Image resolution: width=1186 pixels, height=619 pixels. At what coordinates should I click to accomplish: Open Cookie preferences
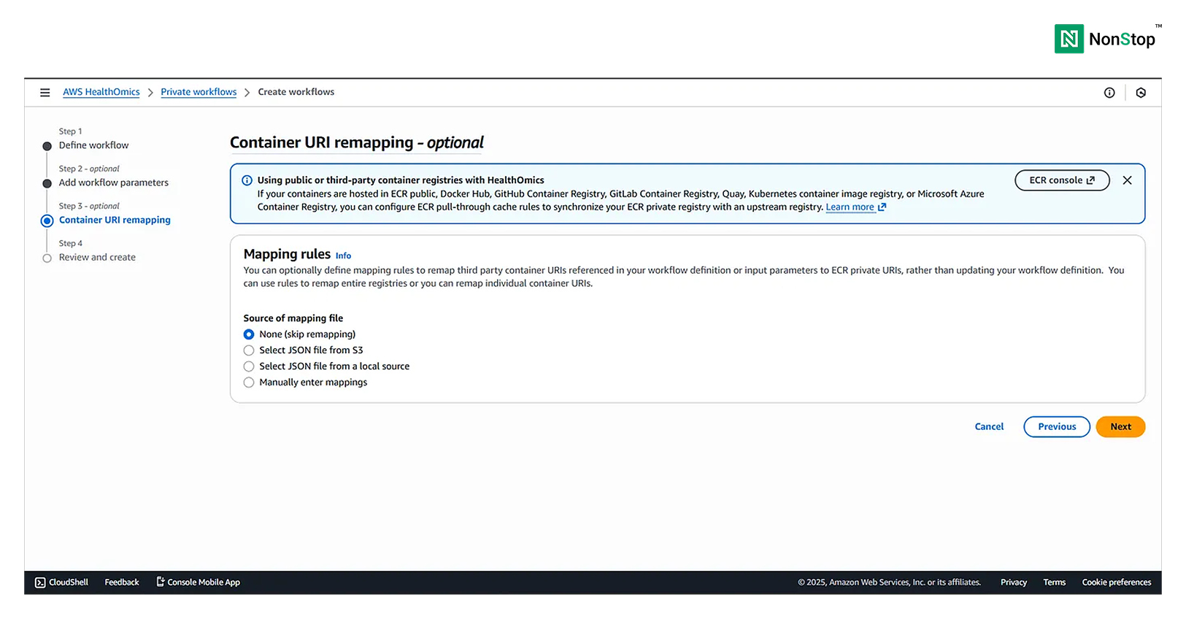[x=1117, y=583]
